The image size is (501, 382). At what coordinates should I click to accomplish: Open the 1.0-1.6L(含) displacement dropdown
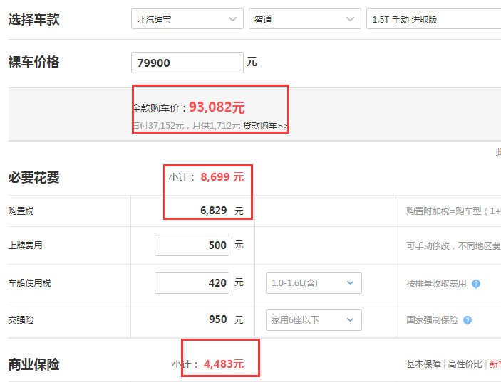pos(314,283)
